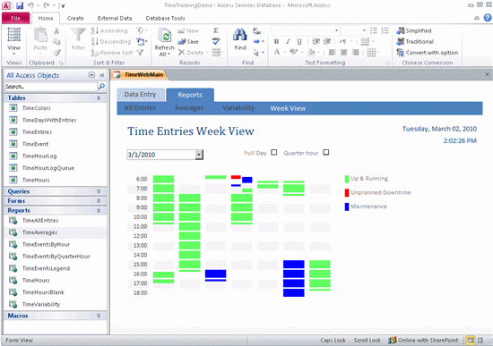Toggle Italic formatting

tap(288, 41)
